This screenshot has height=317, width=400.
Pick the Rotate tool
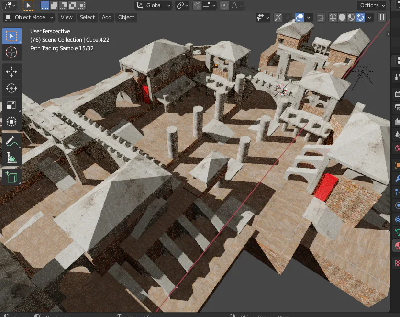click(x=11, y=88)
